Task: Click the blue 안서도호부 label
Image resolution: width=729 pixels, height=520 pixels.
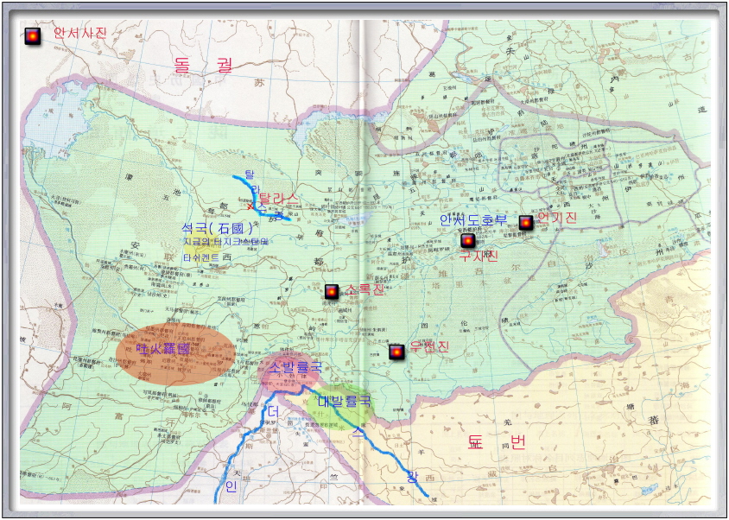Action: click(472, 220)
